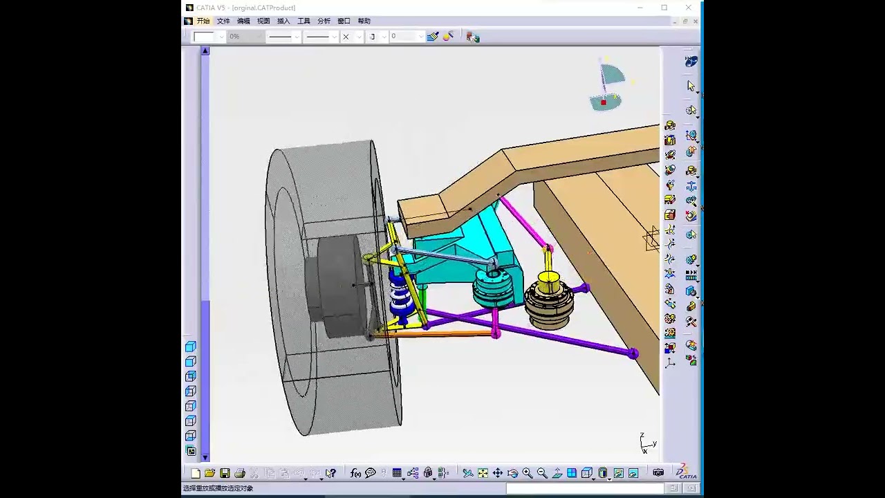885x498 pixels.
Task: Click Fit All In view icon
Action: click(483, 473)
